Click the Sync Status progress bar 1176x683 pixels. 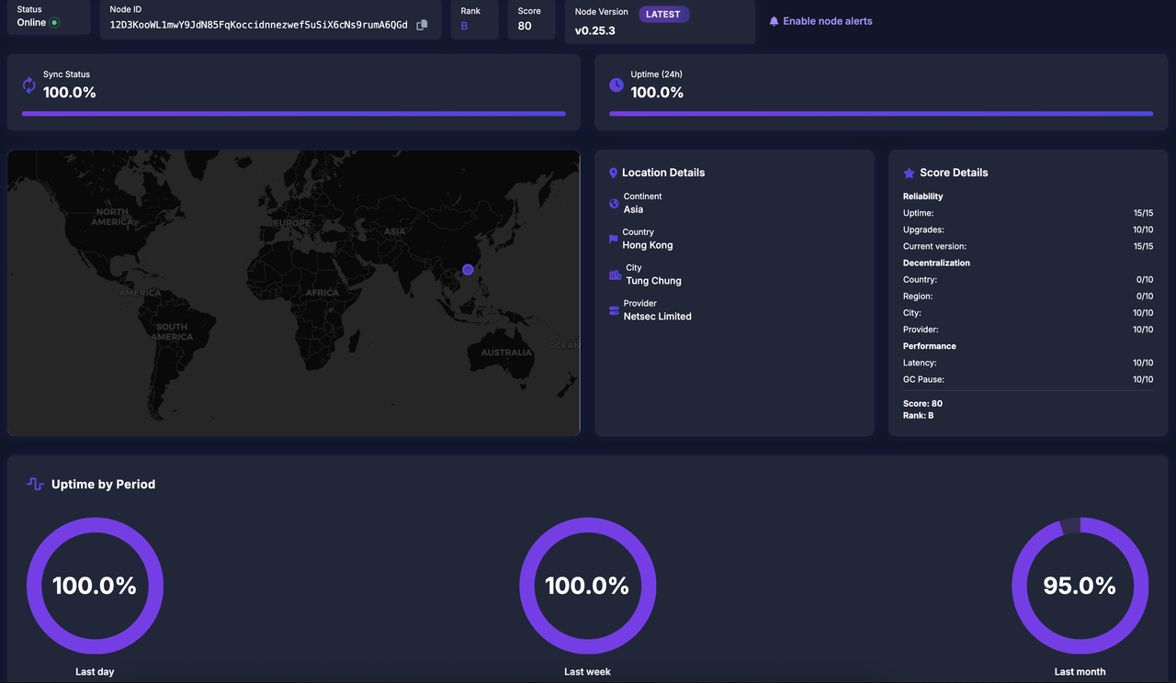pos(294,114)
